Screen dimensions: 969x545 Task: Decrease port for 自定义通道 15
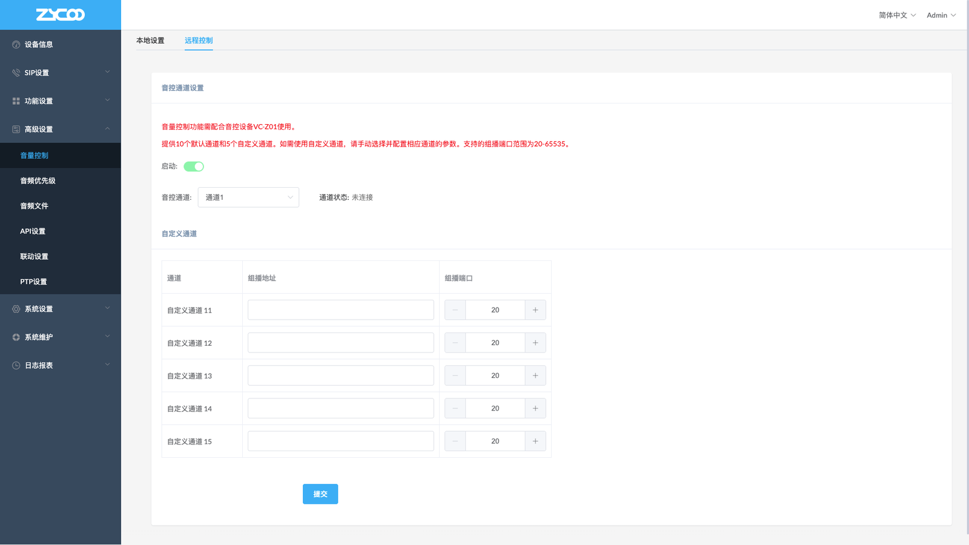(x=455, y=441)
